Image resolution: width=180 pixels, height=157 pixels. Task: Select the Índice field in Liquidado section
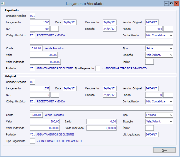(149, 62)
